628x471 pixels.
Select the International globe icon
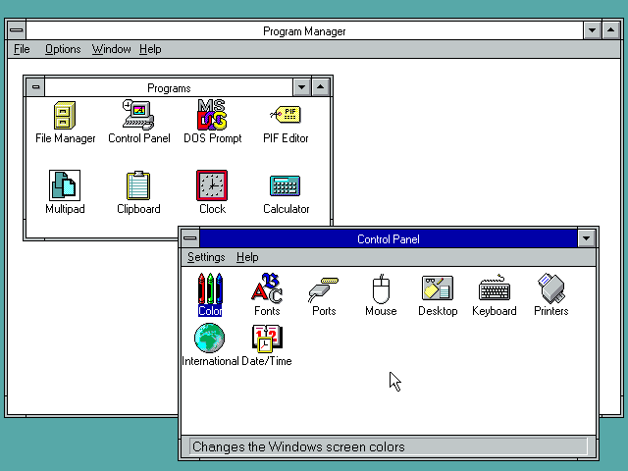(x=209, y=338)
